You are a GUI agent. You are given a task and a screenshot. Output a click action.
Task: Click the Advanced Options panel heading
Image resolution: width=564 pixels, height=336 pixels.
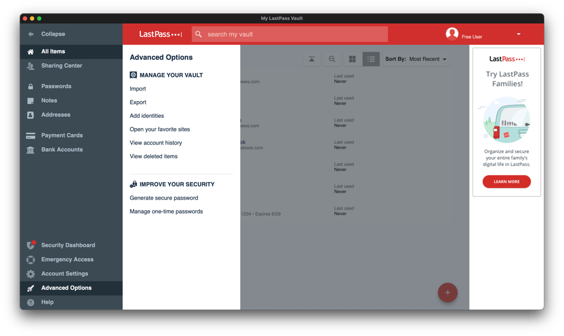point(161,57)
